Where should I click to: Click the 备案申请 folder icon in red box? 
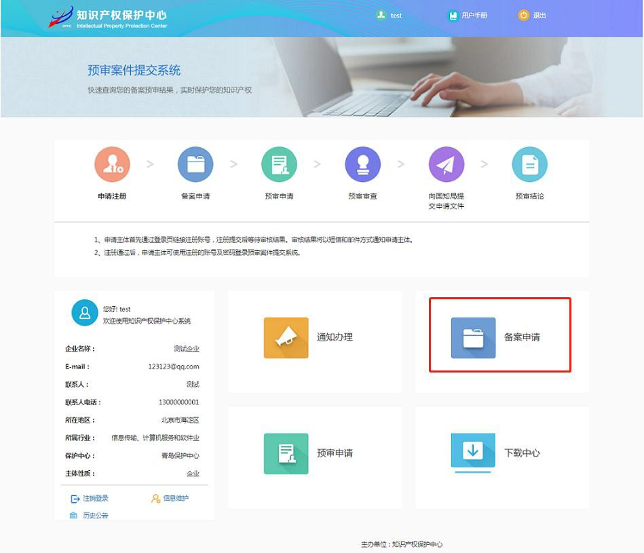(x=472, y=337)
